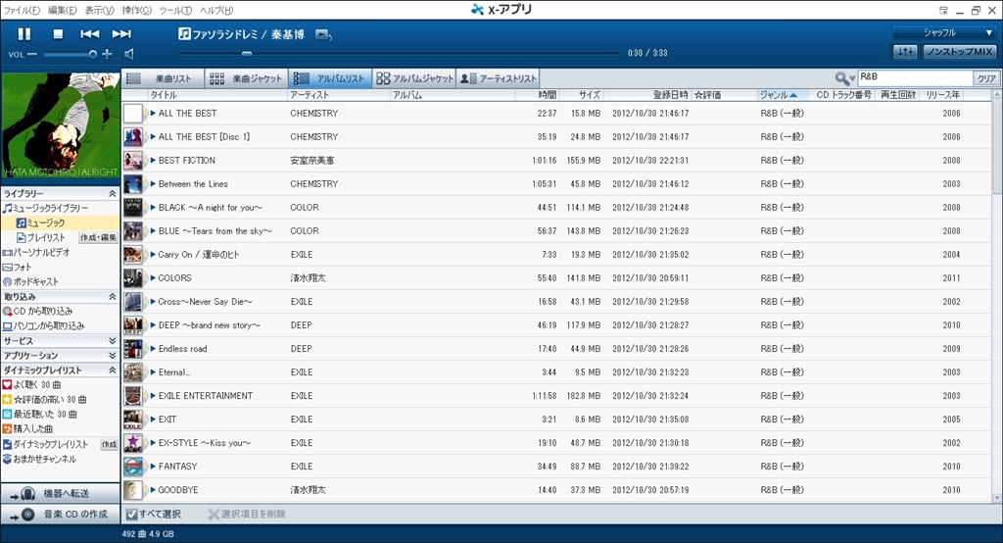
Task: Open the ツール menu
Action: (175, 10)
